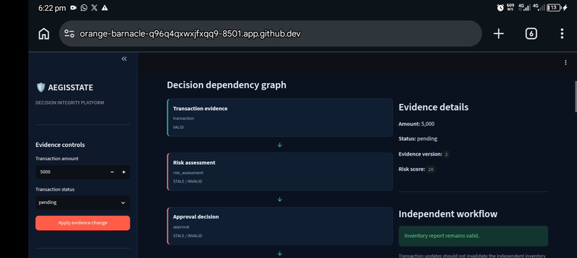Viewport: 577px width, 258px height.
Task: Click Apply evidence change button
Action: tap(83, 223)
